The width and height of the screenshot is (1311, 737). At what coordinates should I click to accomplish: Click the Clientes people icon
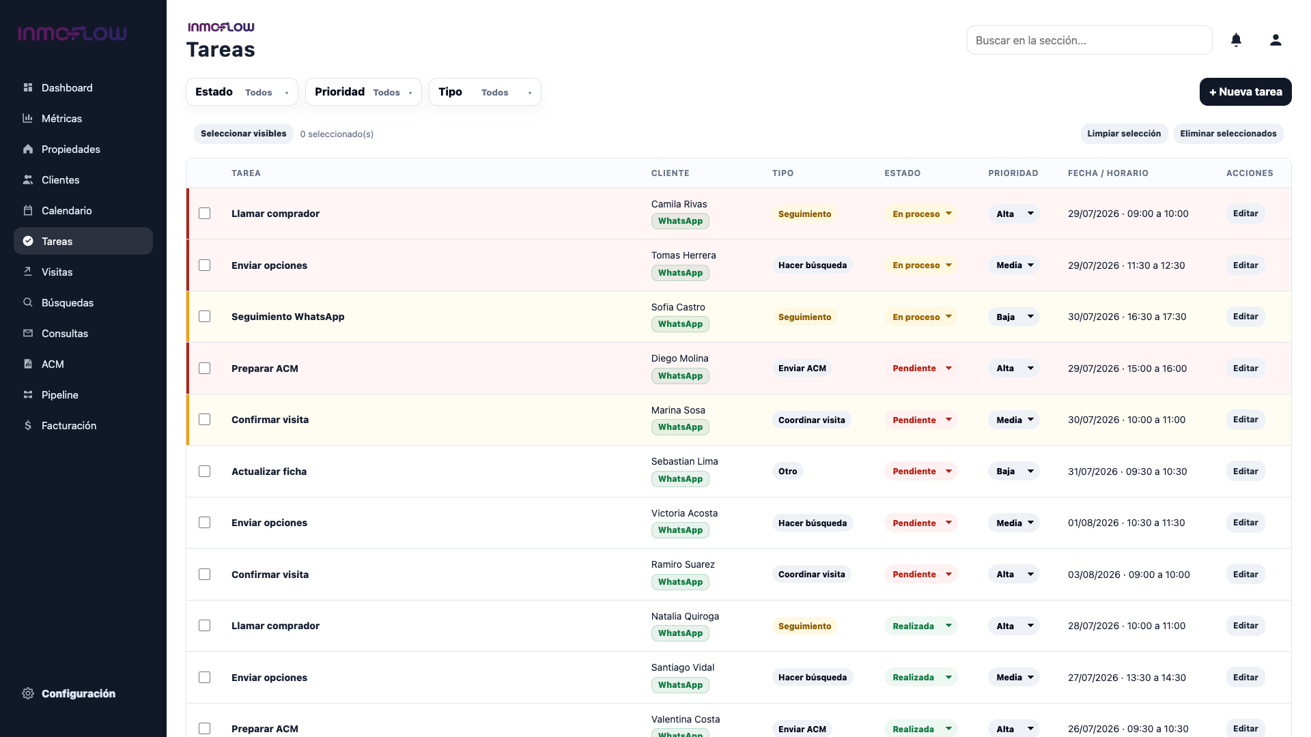[28, 179]
